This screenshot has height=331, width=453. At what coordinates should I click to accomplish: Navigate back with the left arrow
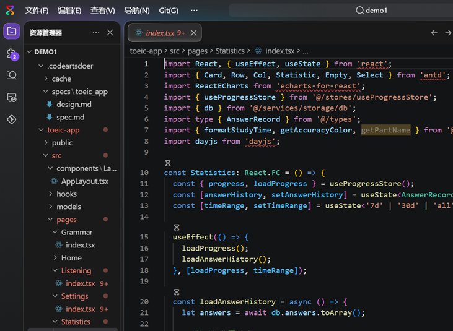point(434,33)
